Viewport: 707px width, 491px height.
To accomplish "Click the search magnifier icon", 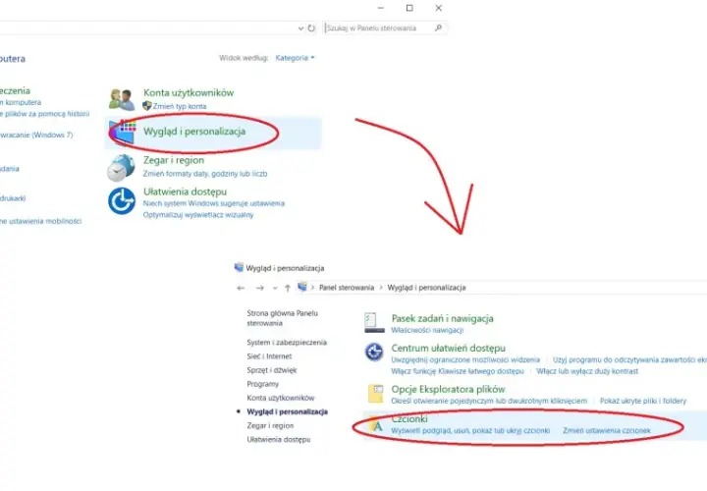I will [x=438, y=27].
